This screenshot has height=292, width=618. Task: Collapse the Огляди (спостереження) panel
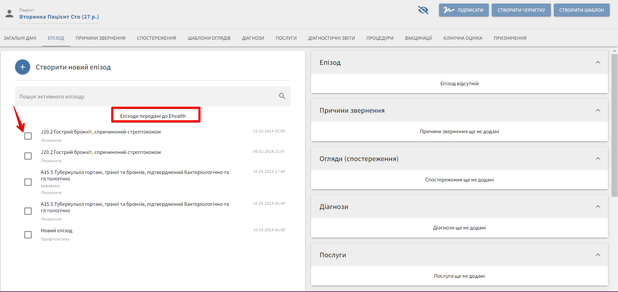598,159
